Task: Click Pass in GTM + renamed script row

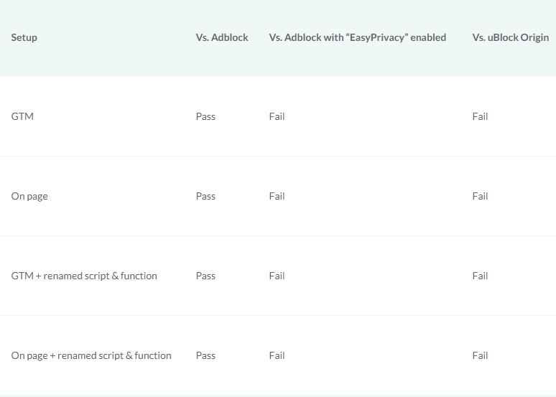Action: (205, 276)
